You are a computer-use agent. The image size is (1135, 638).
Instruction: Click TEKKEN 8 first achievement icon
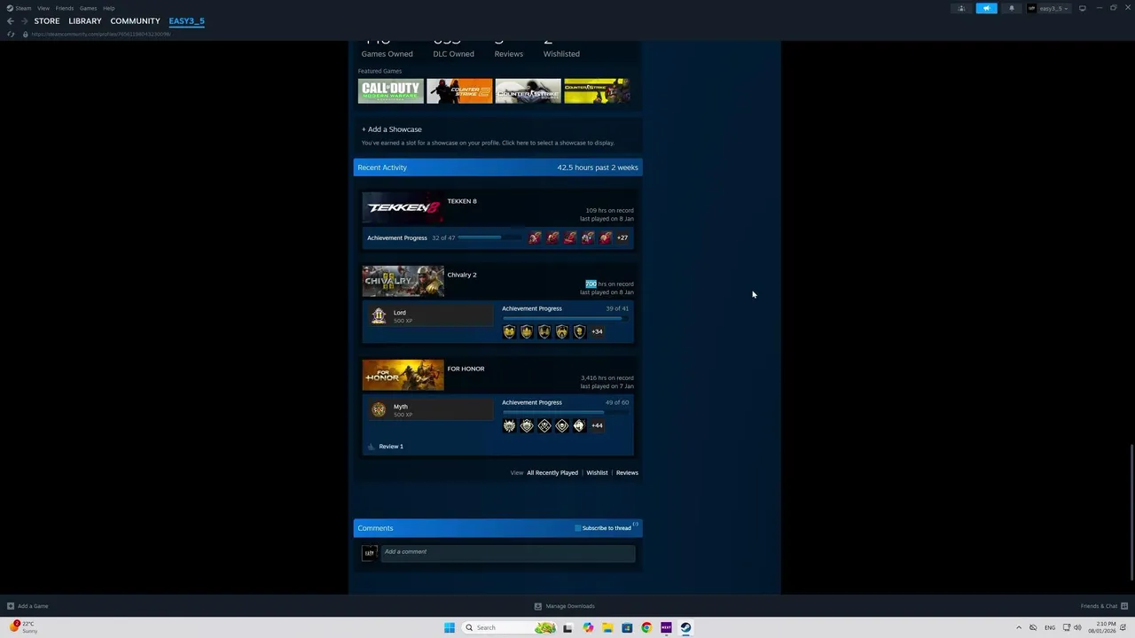click(535, 237)
